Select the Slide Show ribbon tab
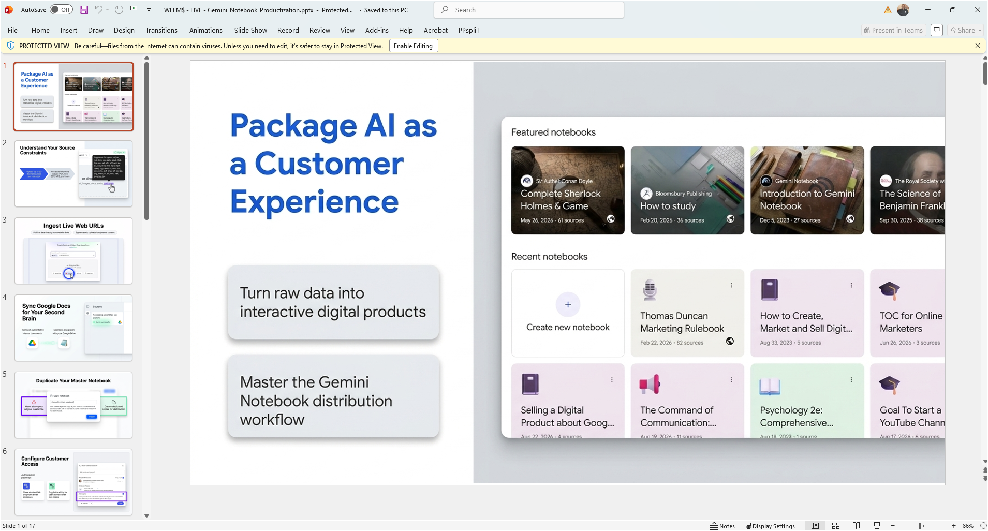The height and width of the screenshot is (531, 988). coord(250,30)
